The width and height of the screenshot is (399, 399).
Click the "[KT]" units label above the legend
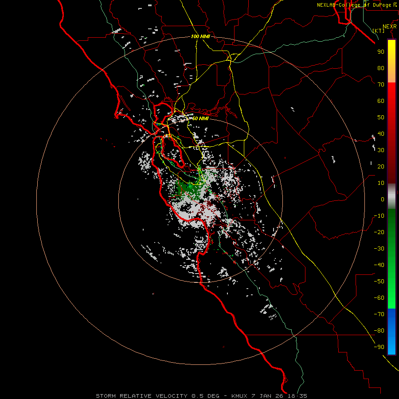click(379, 31)
